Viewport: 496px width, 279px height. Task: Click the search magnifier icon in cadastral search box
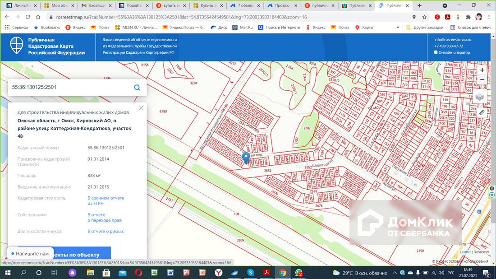point(137,88)
